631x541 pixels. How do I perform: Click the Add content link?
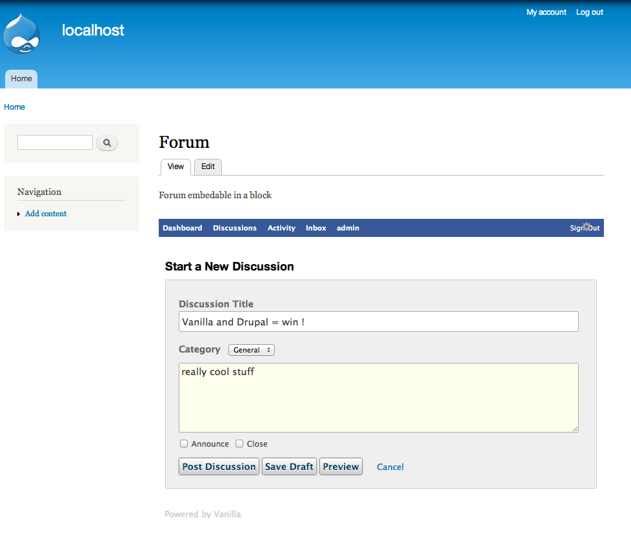(x=46, y=214)
